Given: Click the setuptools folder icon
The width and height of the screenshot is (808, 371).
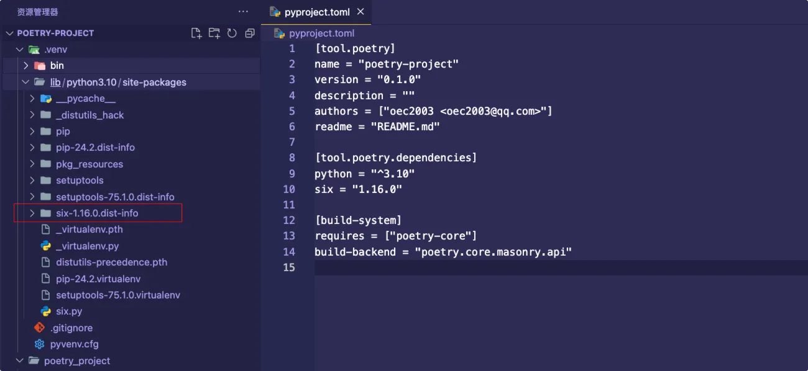Looking at the screenshot, I should (x=45, y=180).
